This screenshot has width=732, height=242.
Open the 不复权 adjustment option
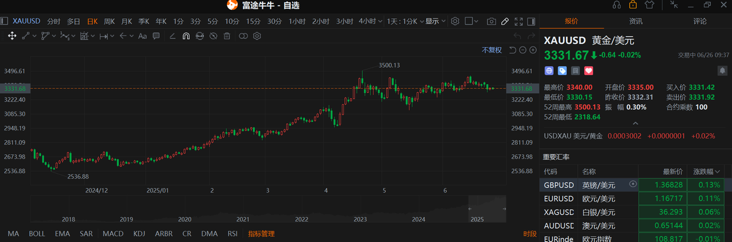coord(492,50)
